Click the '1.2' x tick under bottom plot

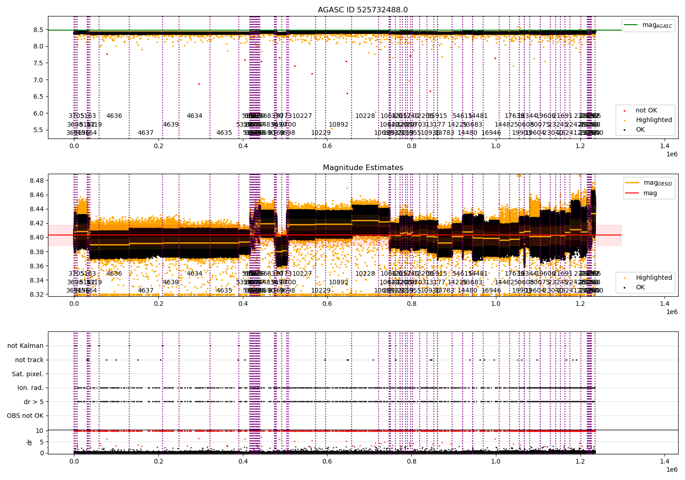(x=580, y=461)
